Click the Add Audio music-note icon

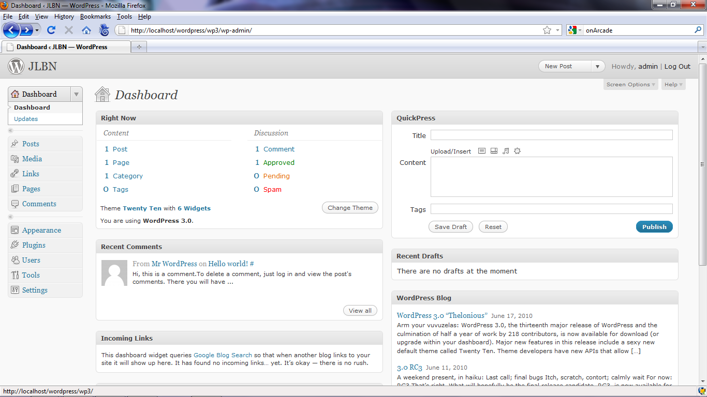point(506,151)
